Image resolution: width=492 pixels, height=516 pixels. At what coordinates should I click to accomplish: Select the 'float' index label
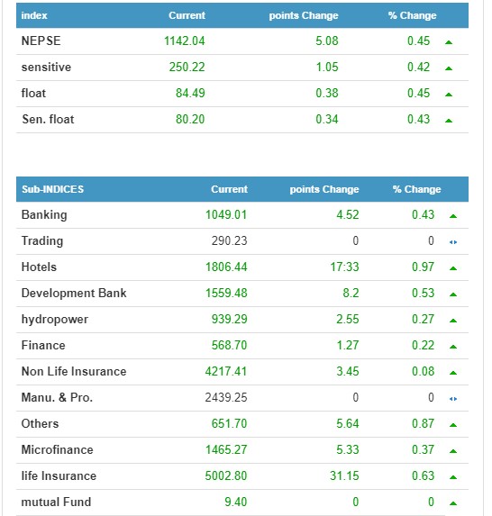[33, 93]
